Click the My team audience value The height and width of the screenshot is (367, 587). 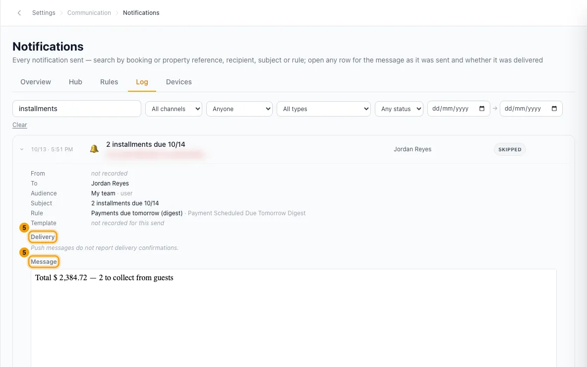(103, 193)
